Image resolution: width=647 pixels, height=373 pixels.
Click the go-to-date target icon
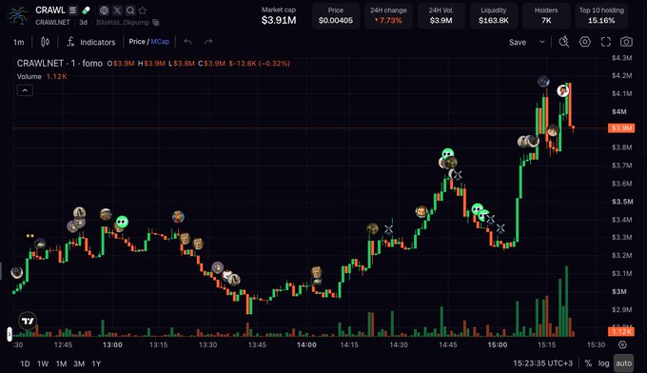(x=622, y=344)
